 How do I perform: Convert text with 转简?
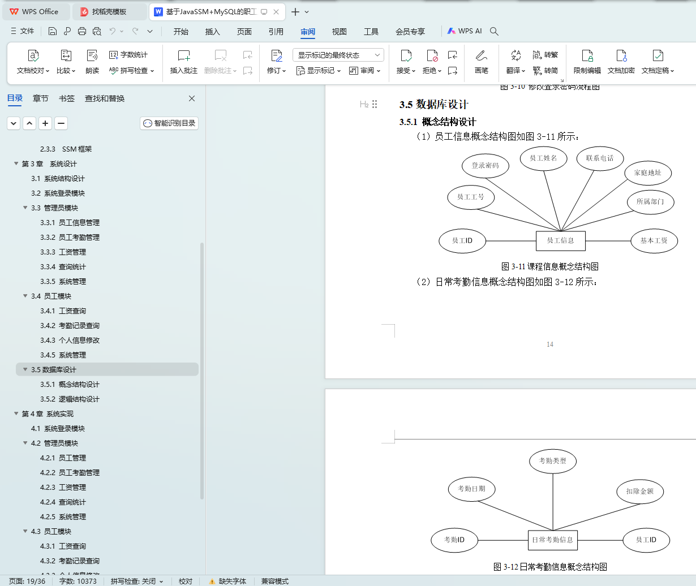click(545, 71)
